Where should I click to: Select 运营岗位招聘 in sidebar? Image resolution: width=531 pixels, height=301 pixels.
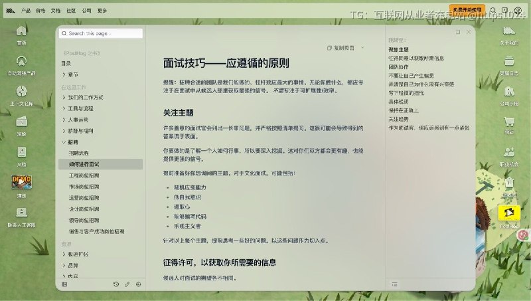(x=84, y=198)
